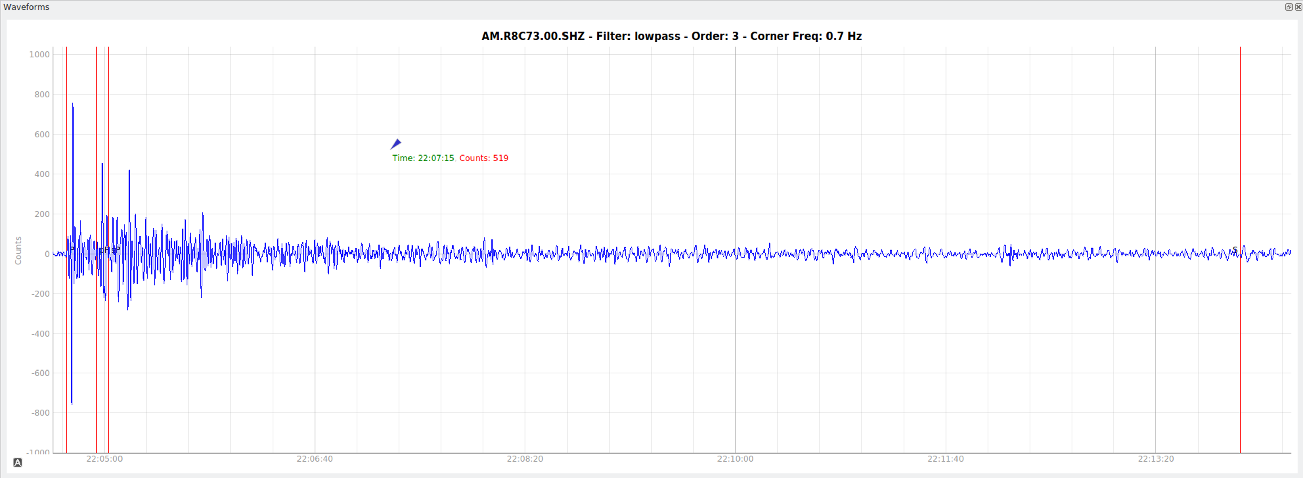
Task: Click the 22:10:00 time axis tick label
Action: 735,459
